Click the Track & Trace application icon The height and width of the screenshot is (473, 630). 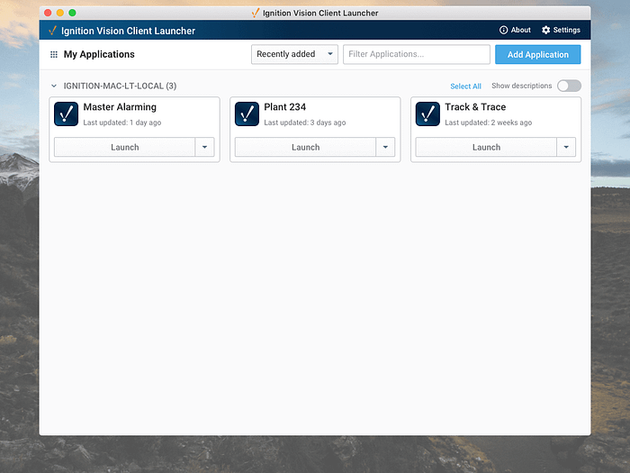pos(427,114)
